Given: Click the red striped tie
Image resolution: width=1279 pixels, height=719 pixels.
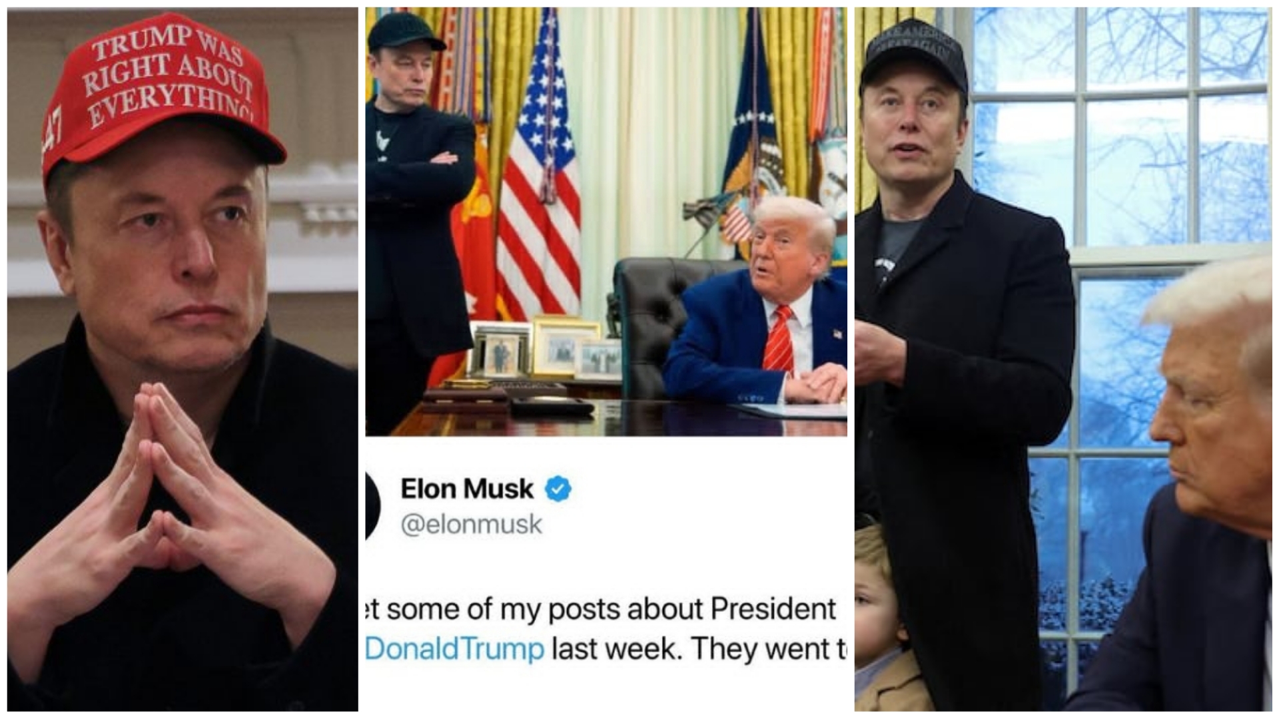Looking at the screenshot, I should 779,340.
